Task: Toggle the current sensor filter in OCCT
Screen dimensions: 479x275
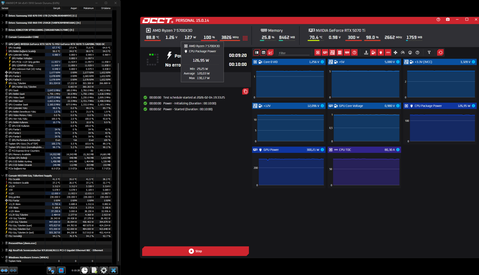Action: [x=388, y=53]
